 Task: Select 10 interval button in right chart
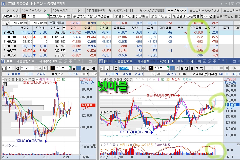[x=221, y=68]
